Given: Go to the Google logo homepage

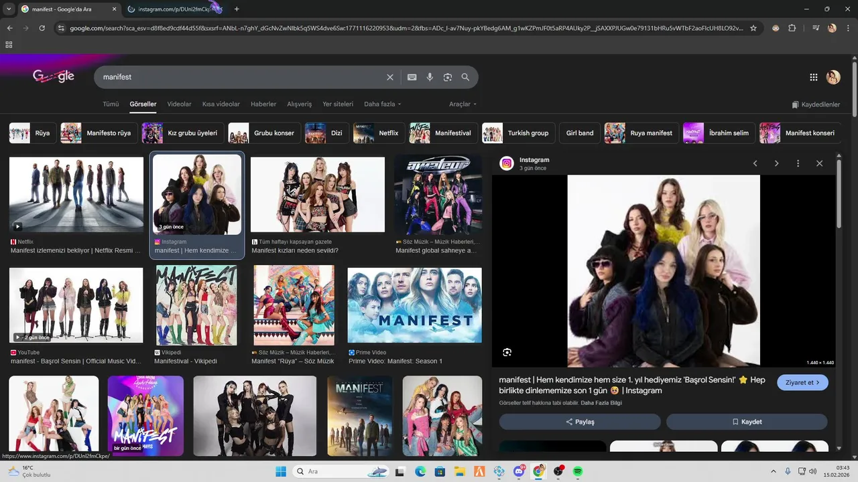Looking at the screenshot, I should coord(54,76).
